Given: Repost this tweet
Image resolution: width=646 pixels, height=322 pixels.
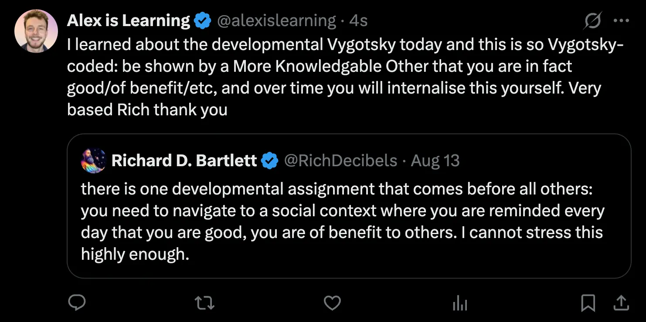Looking at the screenshot, I should (x=204, y=303).
